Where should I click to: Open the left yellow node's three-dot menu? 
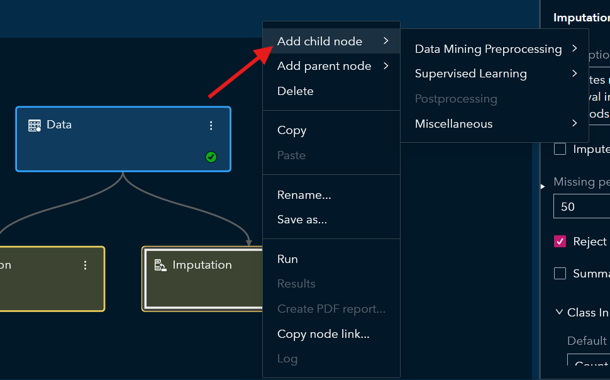[x=86, y=265]
